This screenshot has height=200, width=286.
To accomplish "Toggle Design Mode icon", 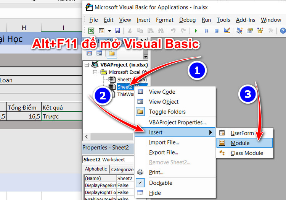I will (x=227, y=31).
